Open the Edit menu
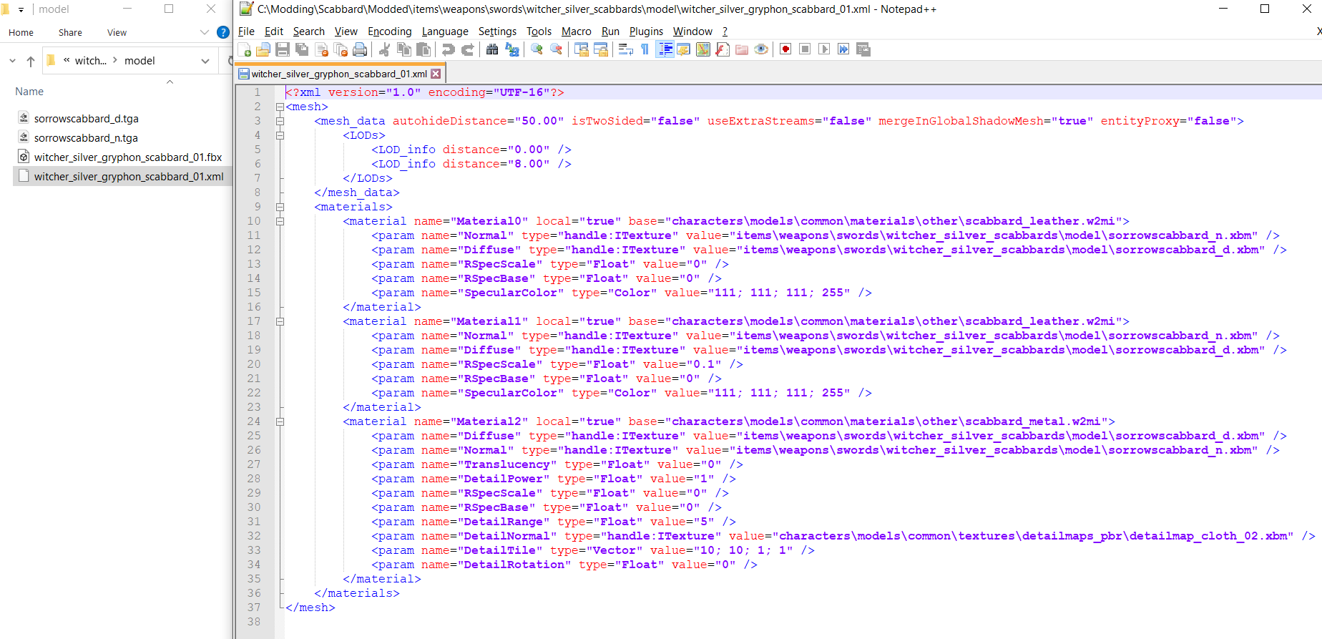Viewport: 1322px width, 639px height. (x=274, y=31)
